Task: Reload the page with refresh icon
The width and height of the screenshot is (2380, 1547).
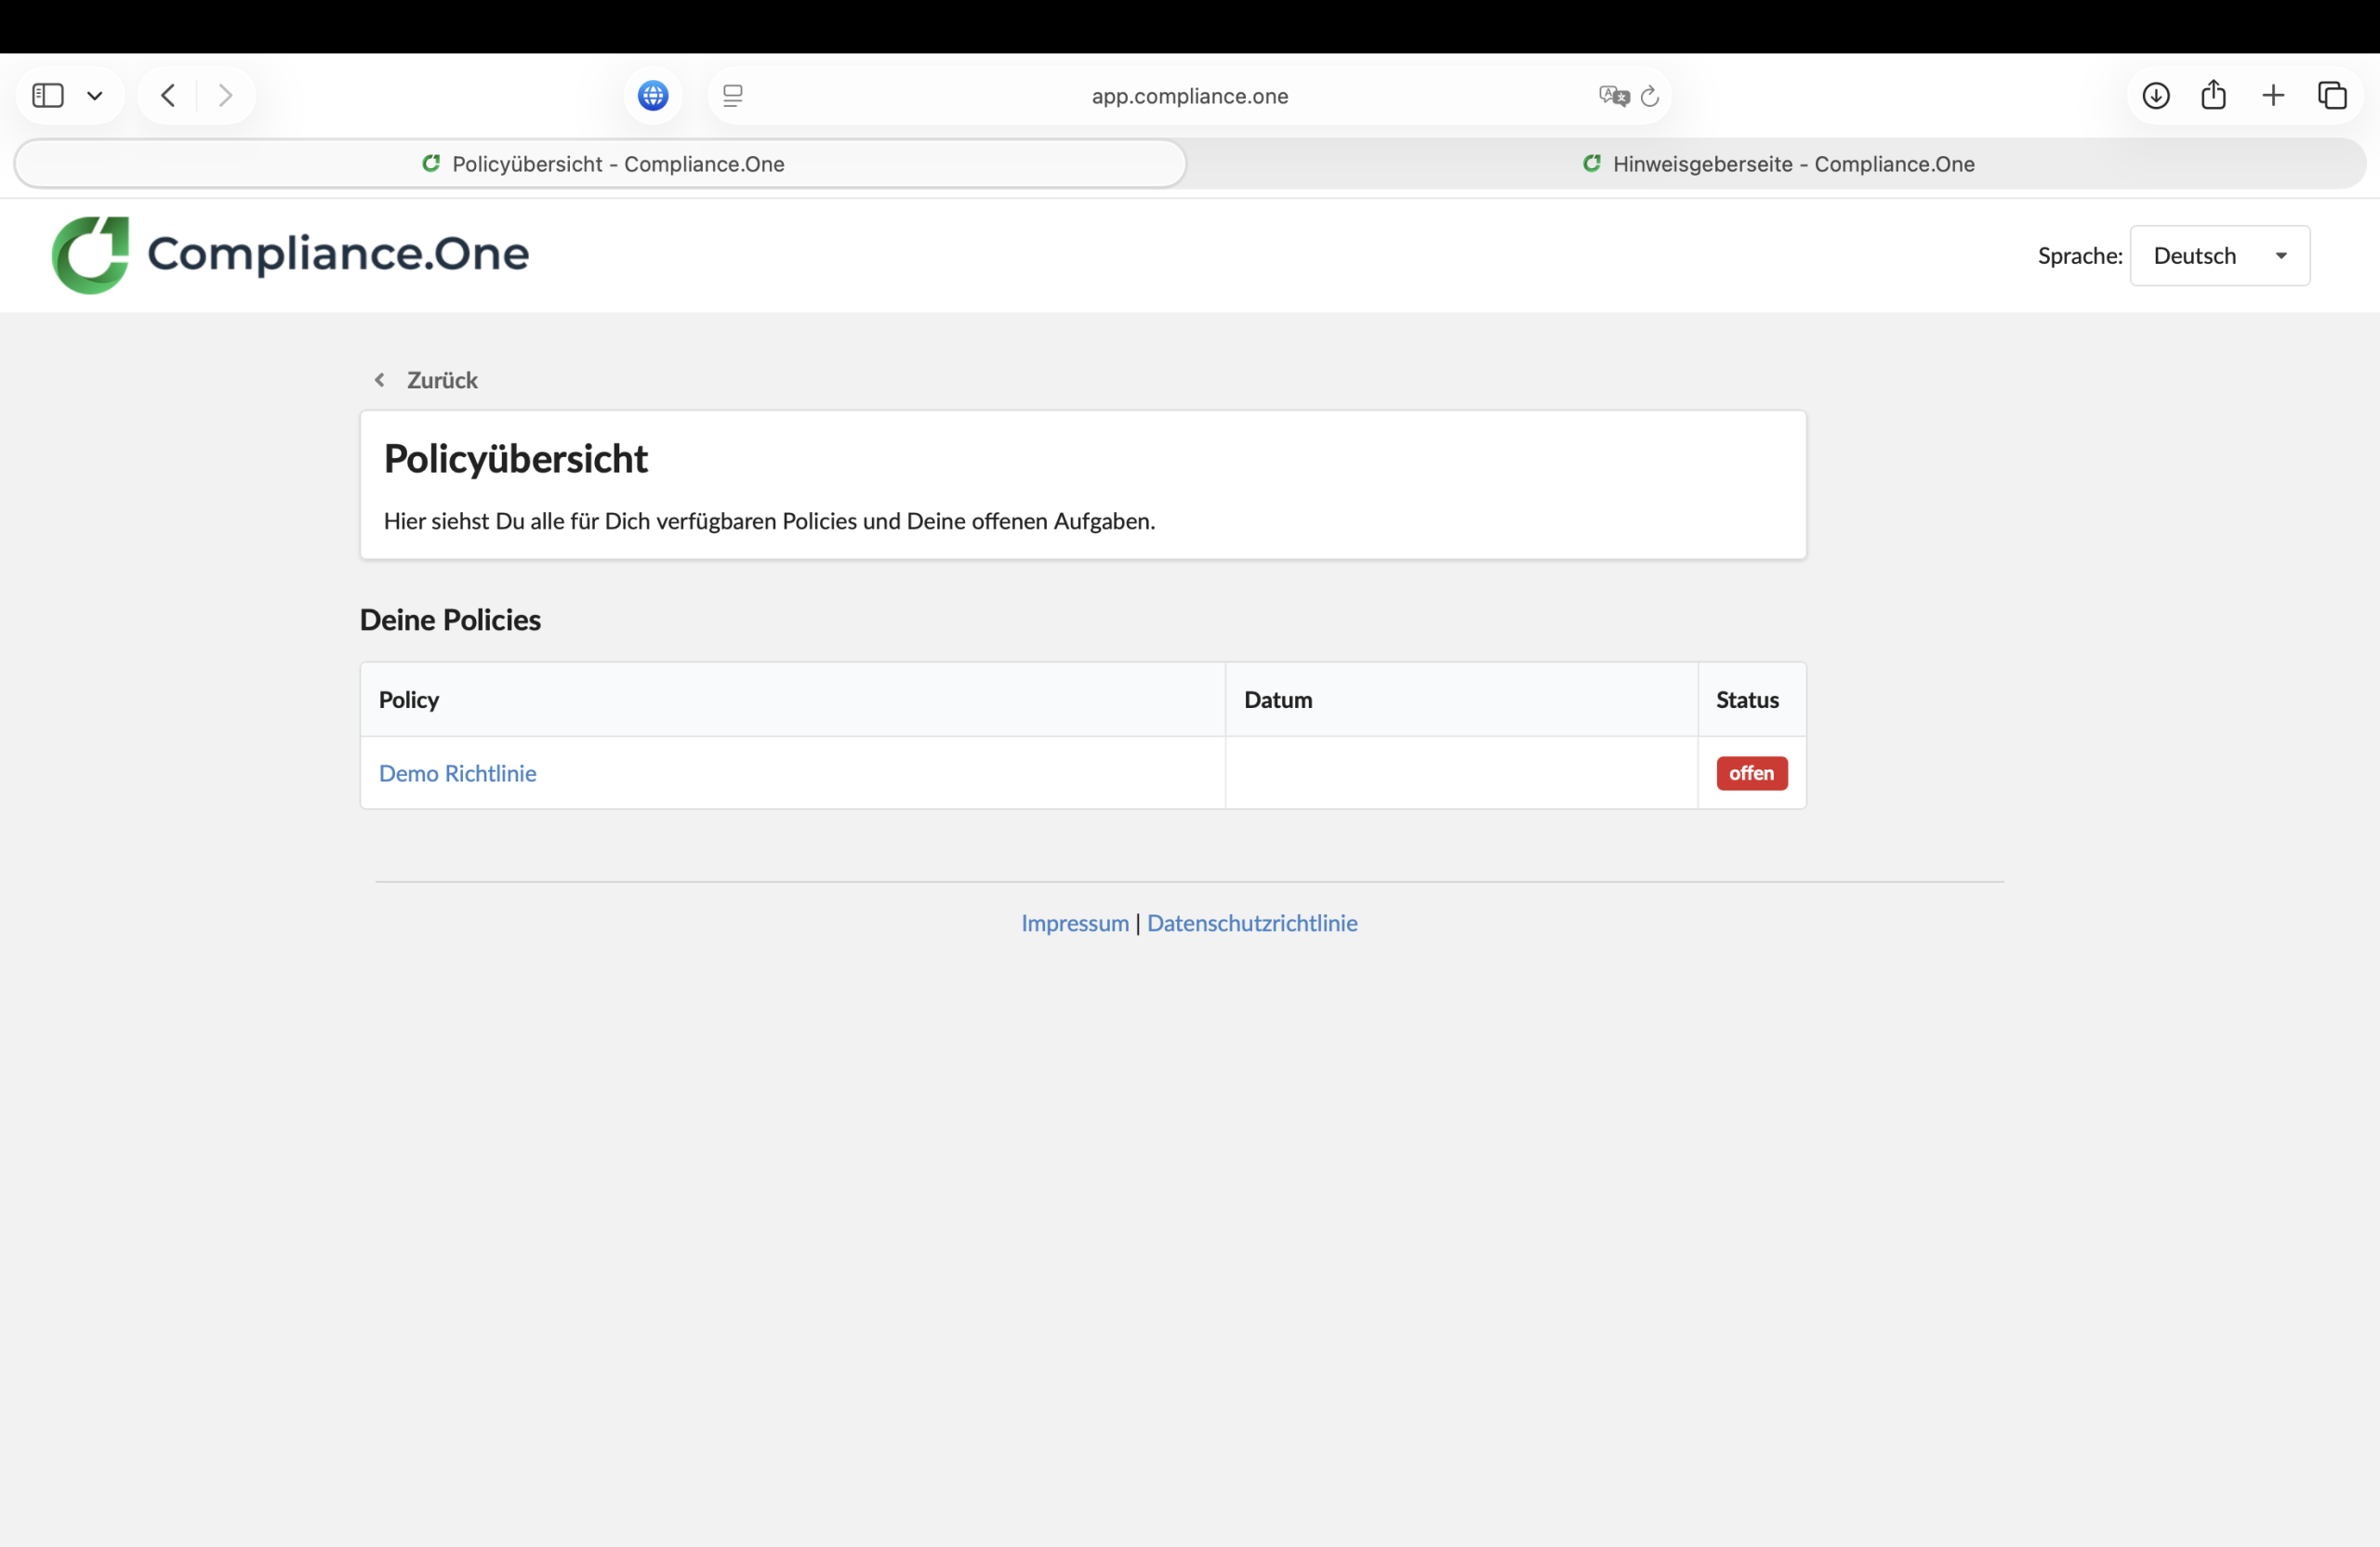Action: [x=1650, y=96]
